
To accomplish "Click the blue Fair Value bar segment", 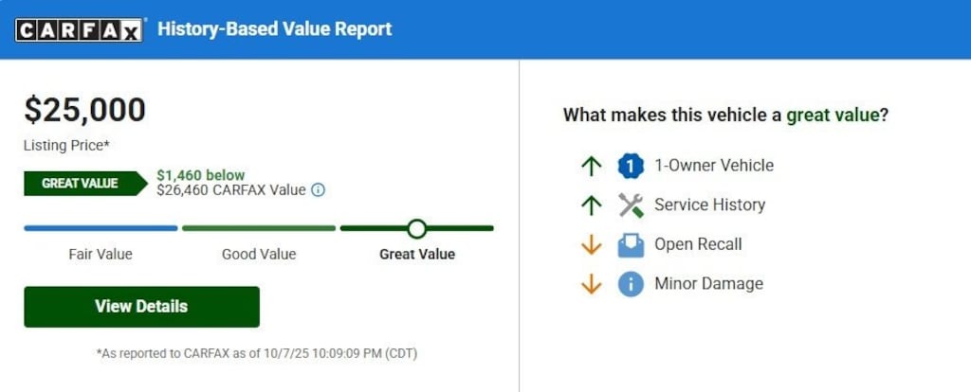I will coord(101,228).
